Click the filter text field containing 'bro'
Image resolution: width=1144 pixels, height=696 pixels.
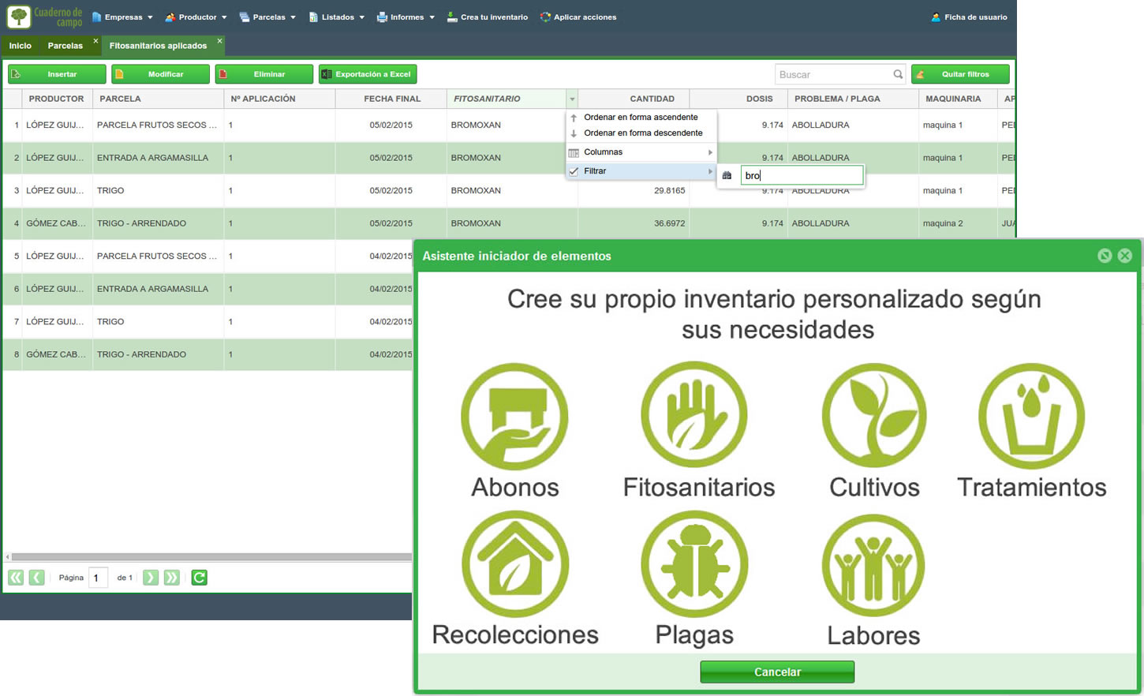[802, 175]
